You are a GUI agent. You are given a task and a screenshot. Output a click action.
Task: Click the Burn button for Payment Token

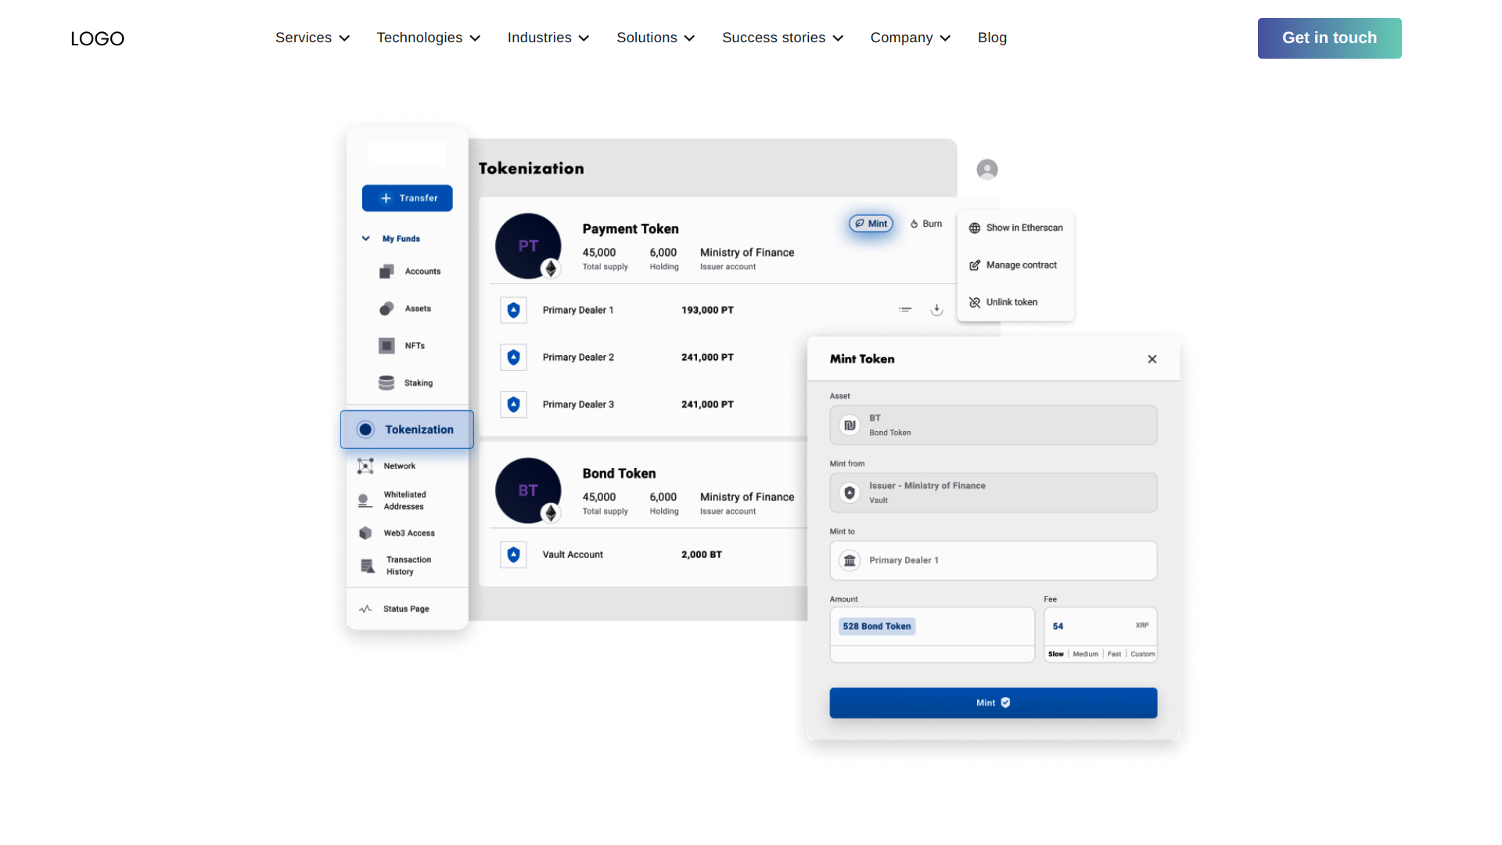point(926,224)
